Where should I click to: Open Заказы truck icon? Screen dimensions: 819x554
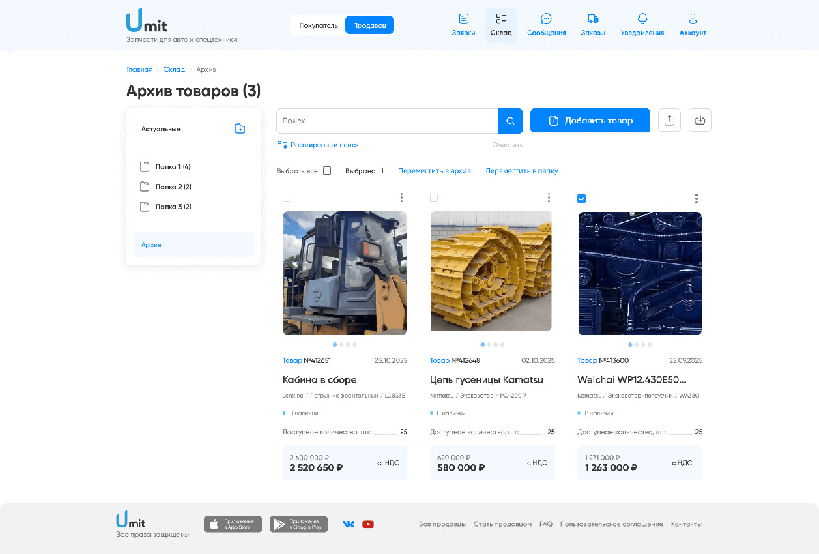(592, 19)
